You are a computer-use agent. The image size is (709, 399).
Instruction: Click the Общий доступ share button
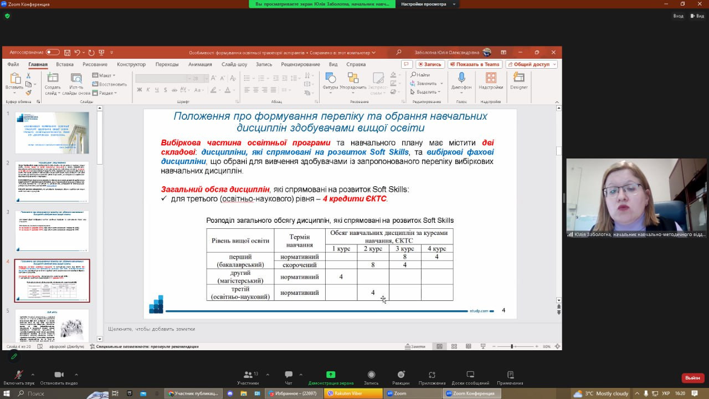pyautogui.click(x=531, y=64)
